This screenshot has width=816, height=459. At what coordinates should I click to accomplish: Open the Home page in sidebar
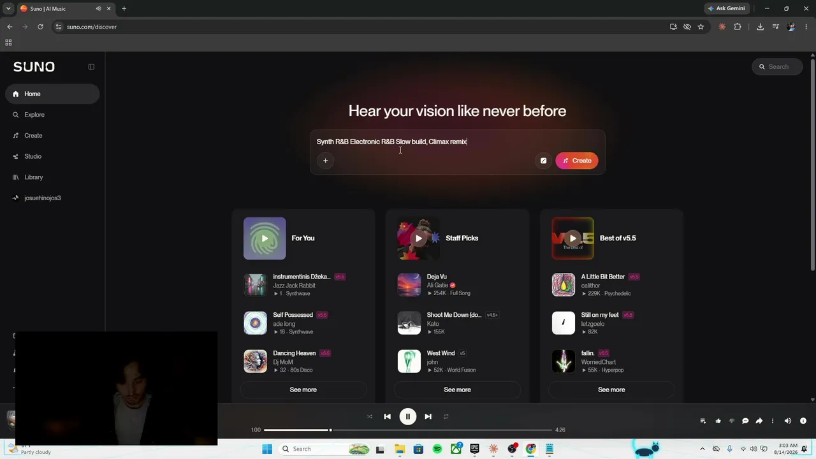pyautogui.click(x=52, y=94)
